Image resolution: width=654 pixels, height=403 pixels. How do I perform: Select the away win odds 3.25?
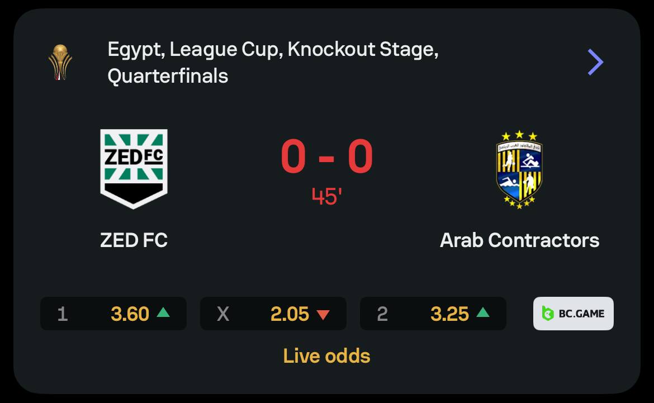tap(449, 314)
